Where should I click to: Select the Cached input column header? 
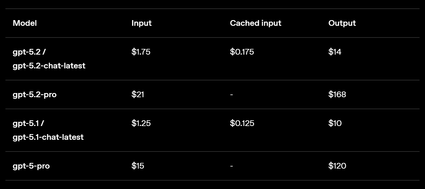256,23
